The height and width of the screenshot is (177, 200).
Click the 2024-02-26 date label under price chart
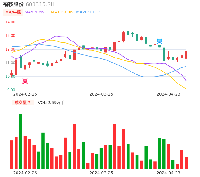[25, 94]
